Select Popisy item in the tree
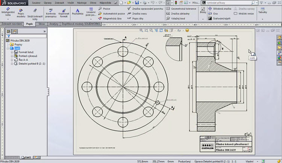The width and height of the screenshot is (282, 163). coord(18,44)
